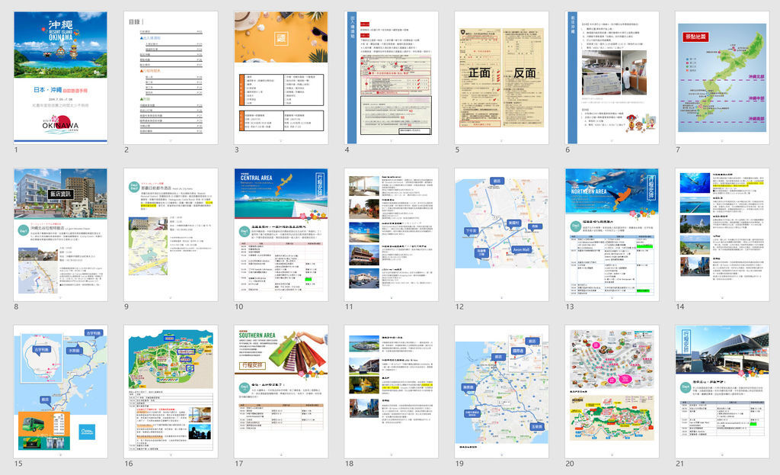
Task: Select page 14 thumbnail with aquarium photos
Action: (x=722, y=235)
